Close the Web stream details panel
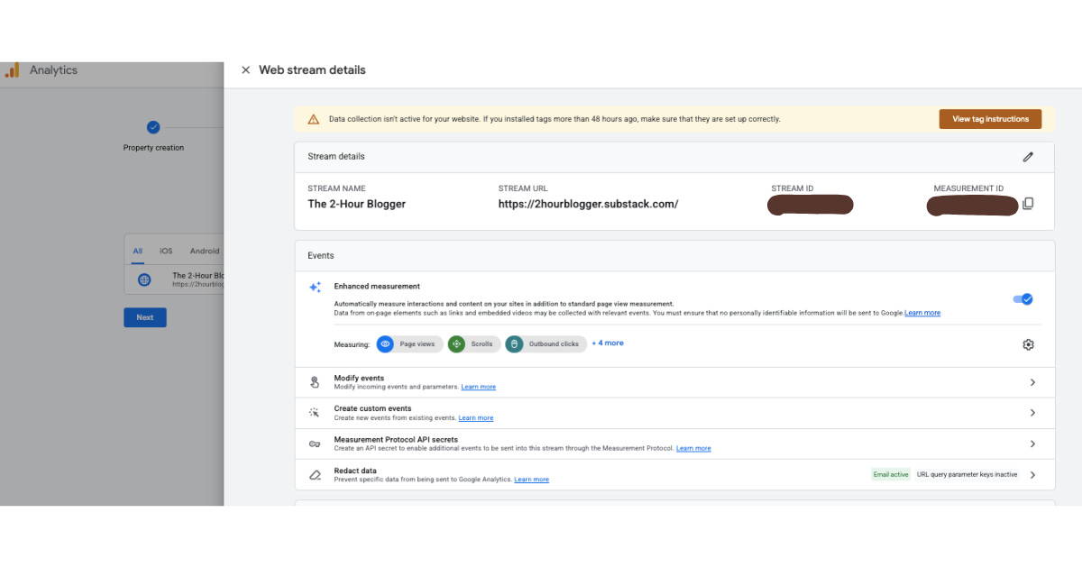The image size is (1082, 568). click(x=245, y=69)
